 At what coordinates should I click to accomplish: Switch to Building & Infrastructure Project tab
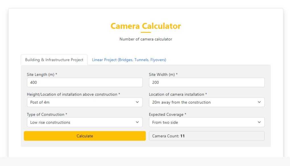click(54, 60)
